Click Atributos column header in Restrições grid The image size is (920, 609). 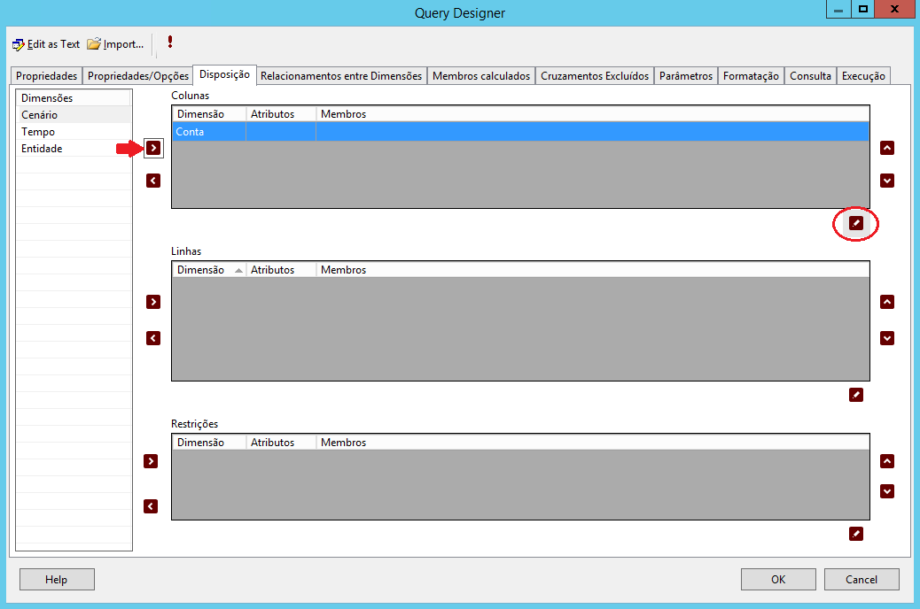tap(281, 443)
